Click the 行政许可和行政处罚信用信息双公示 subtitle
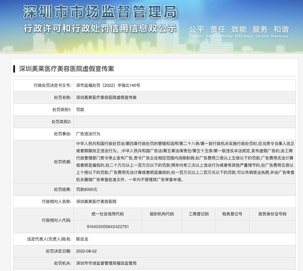 pos(100,29)
